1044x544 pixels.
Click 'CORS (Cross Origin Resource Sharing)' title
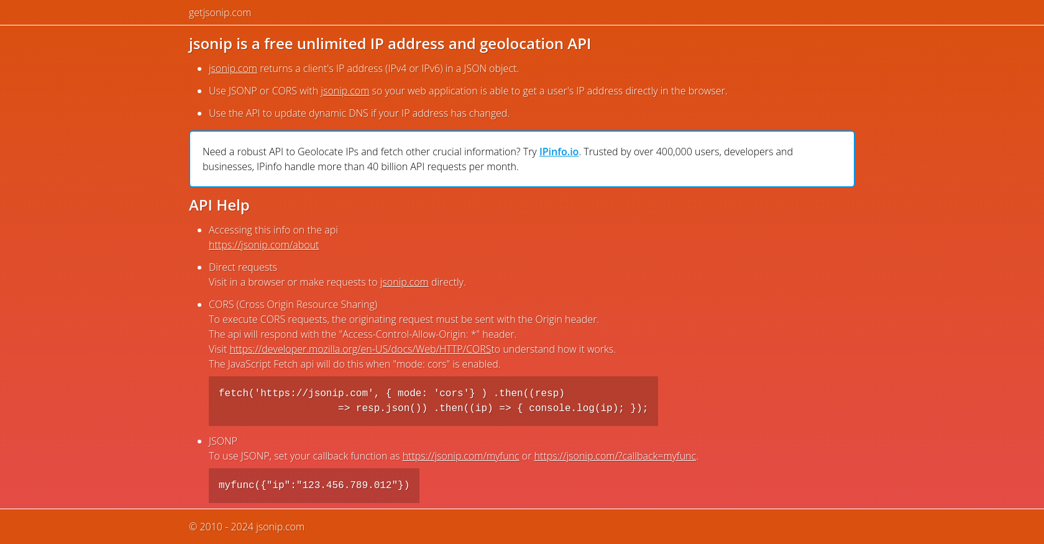coord(293,304)
